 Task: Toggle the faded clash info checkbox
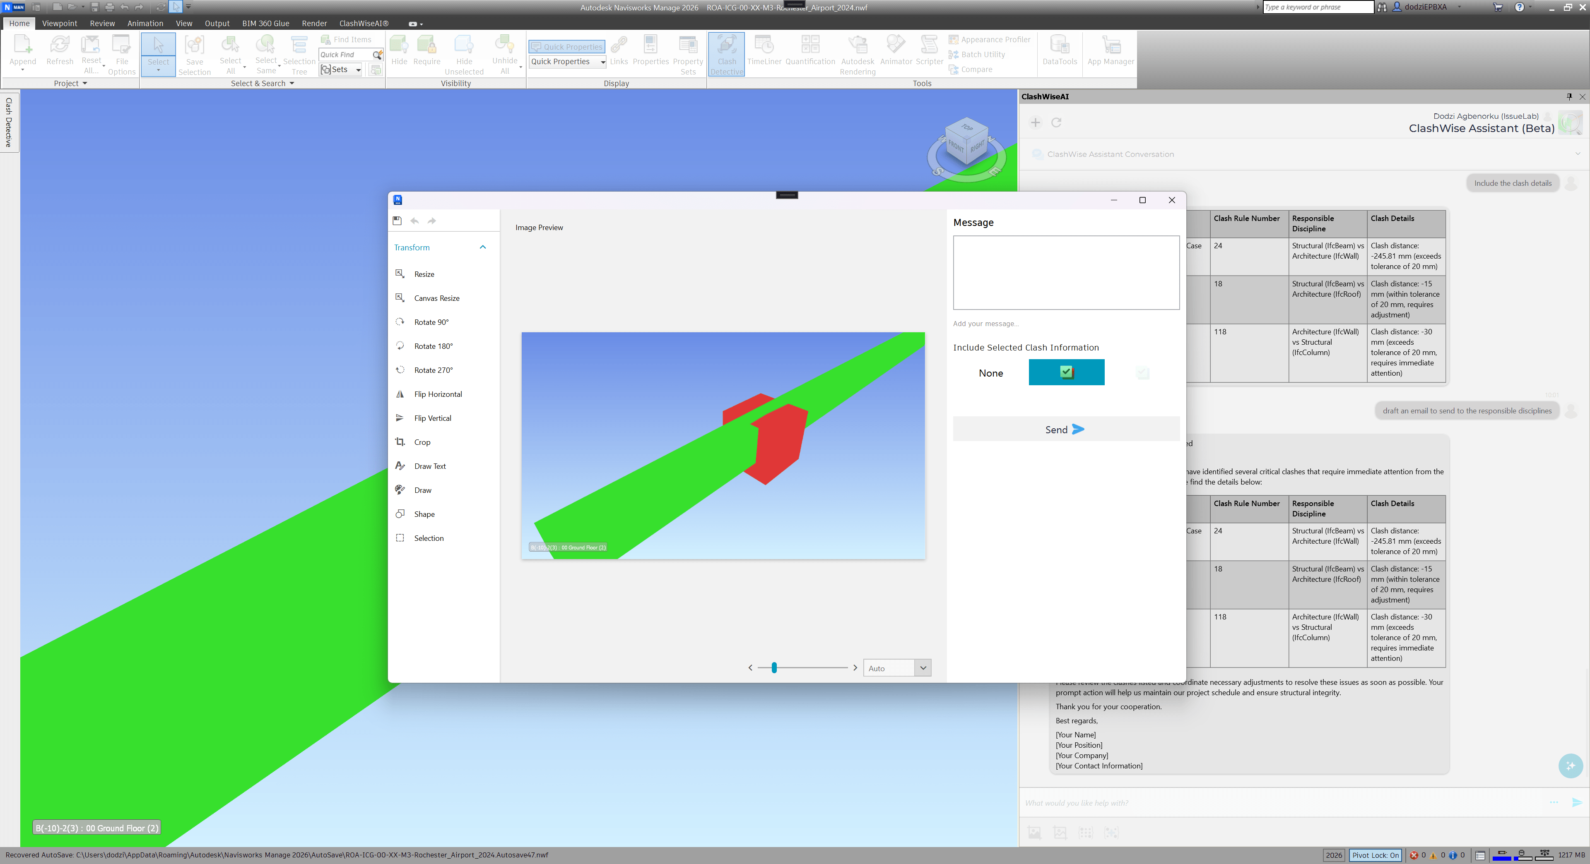tap(1142, 373)
